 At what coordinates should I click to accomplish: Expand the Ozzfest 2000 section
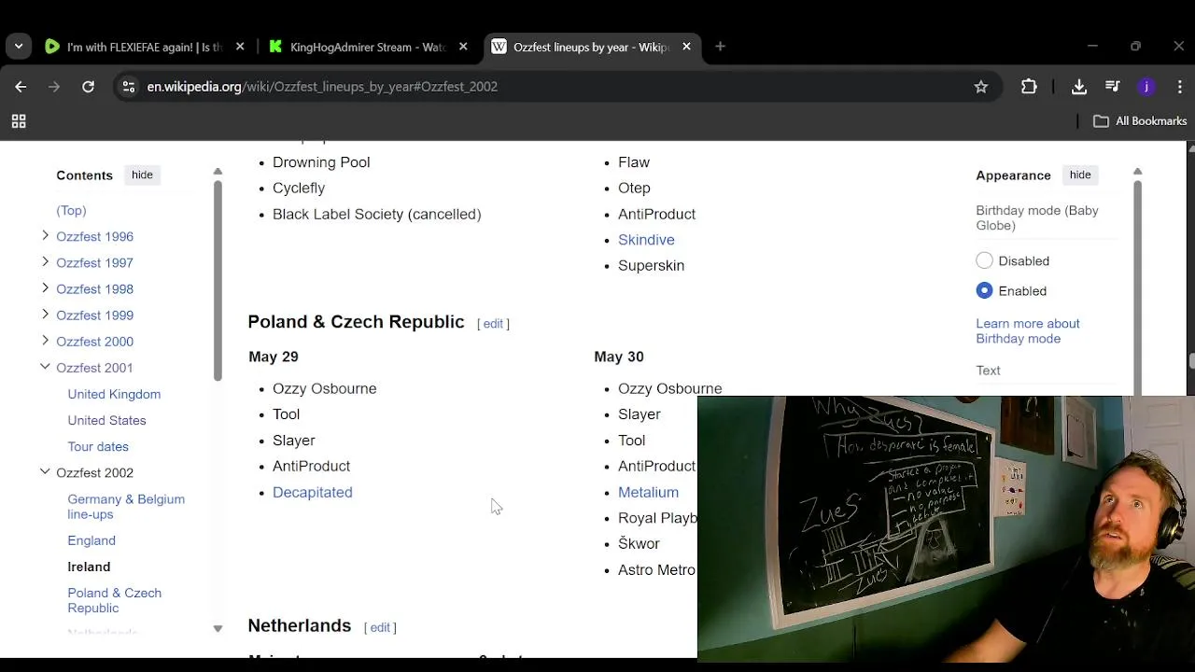tap(45, 341)
